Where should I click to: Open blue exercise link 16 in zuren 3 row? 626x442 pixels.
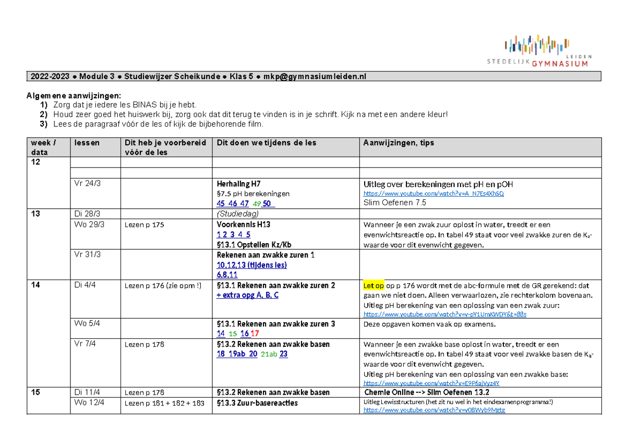click(x=245, y=333)
